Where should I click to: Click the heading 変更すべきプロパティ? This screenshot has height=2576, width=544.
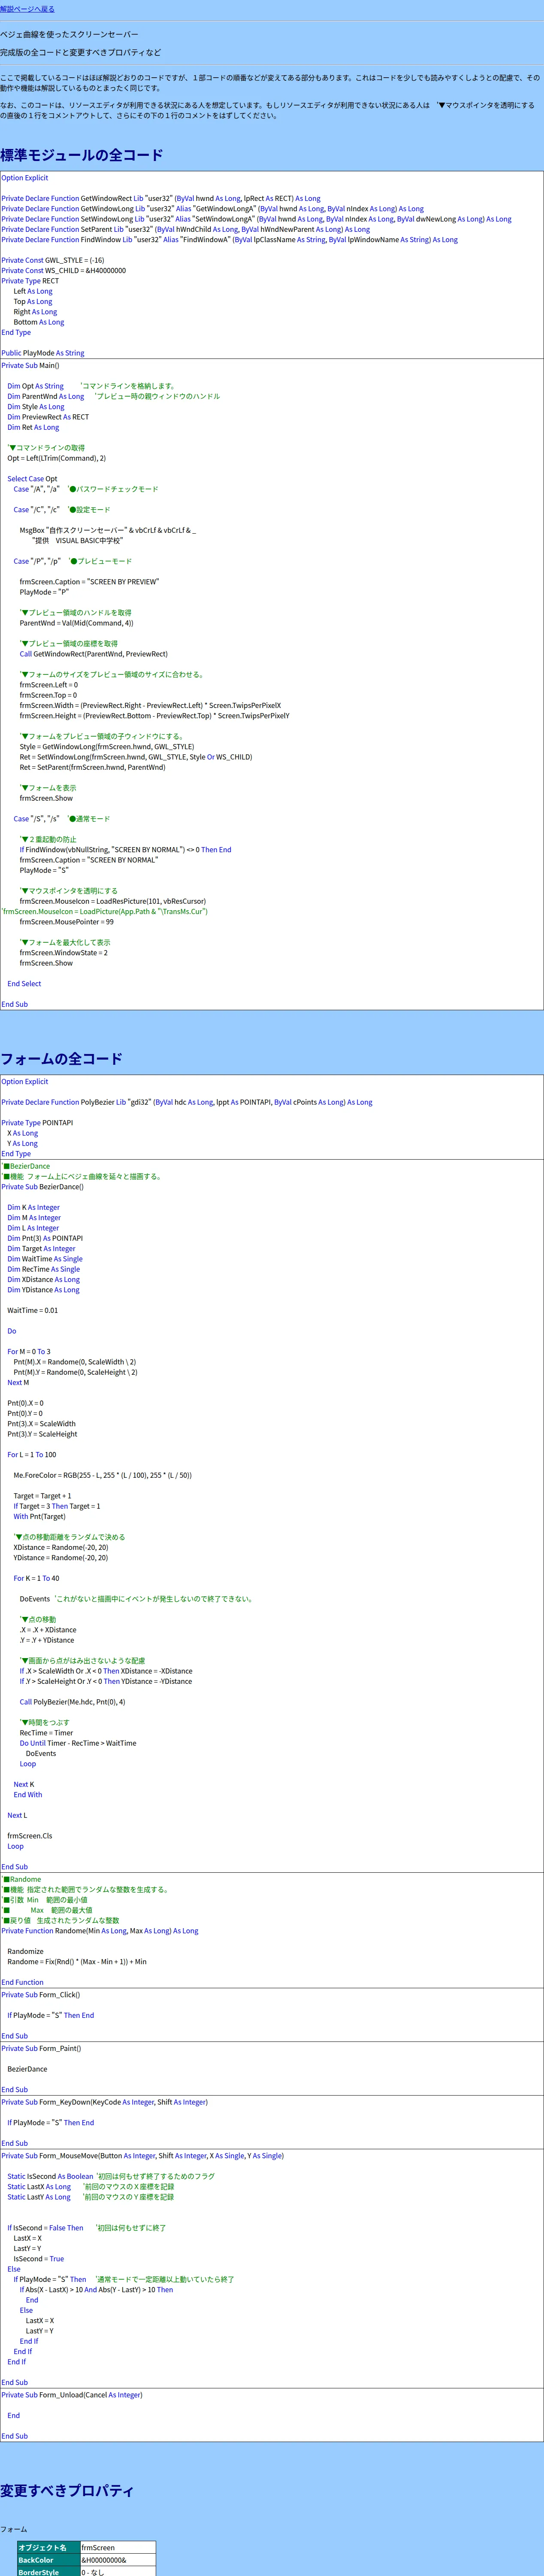point(67,2491)
